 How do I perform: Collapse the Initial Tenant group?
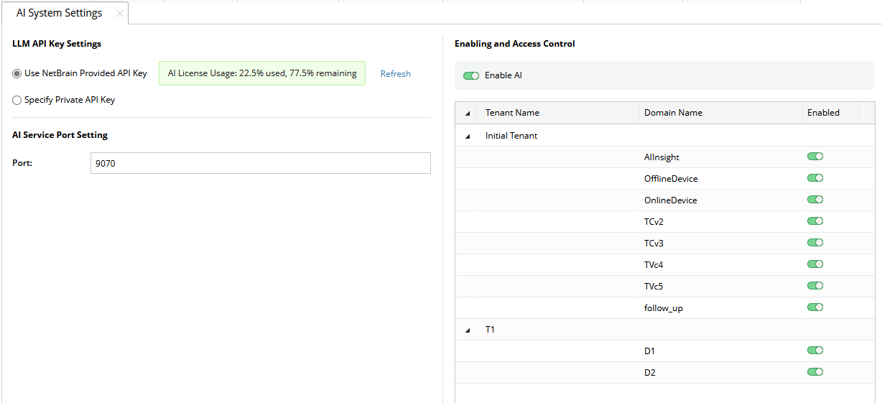coord(468,136)
